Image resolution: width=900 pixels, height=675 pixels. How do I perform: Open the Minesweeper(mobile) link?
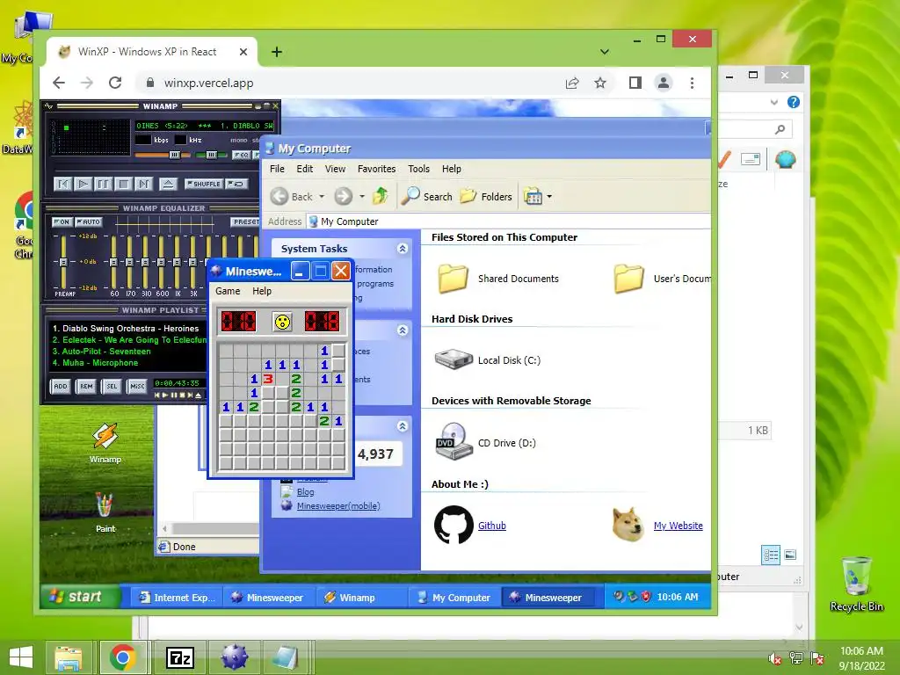(338, 505)
